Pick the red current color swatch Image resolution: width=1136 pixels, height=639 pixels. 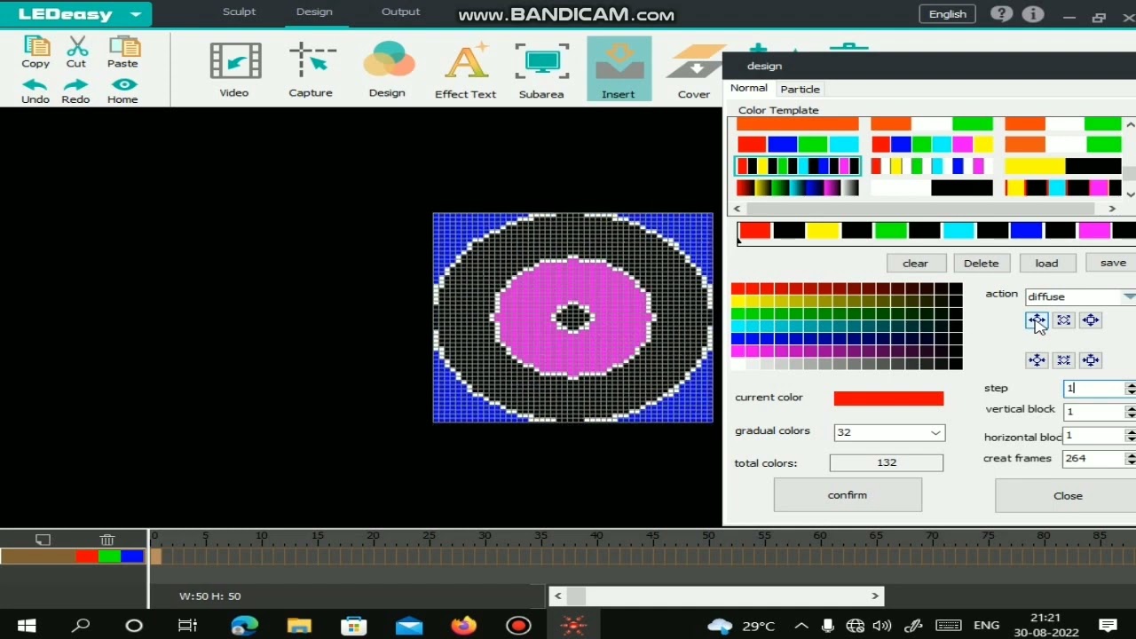[888, 398]
